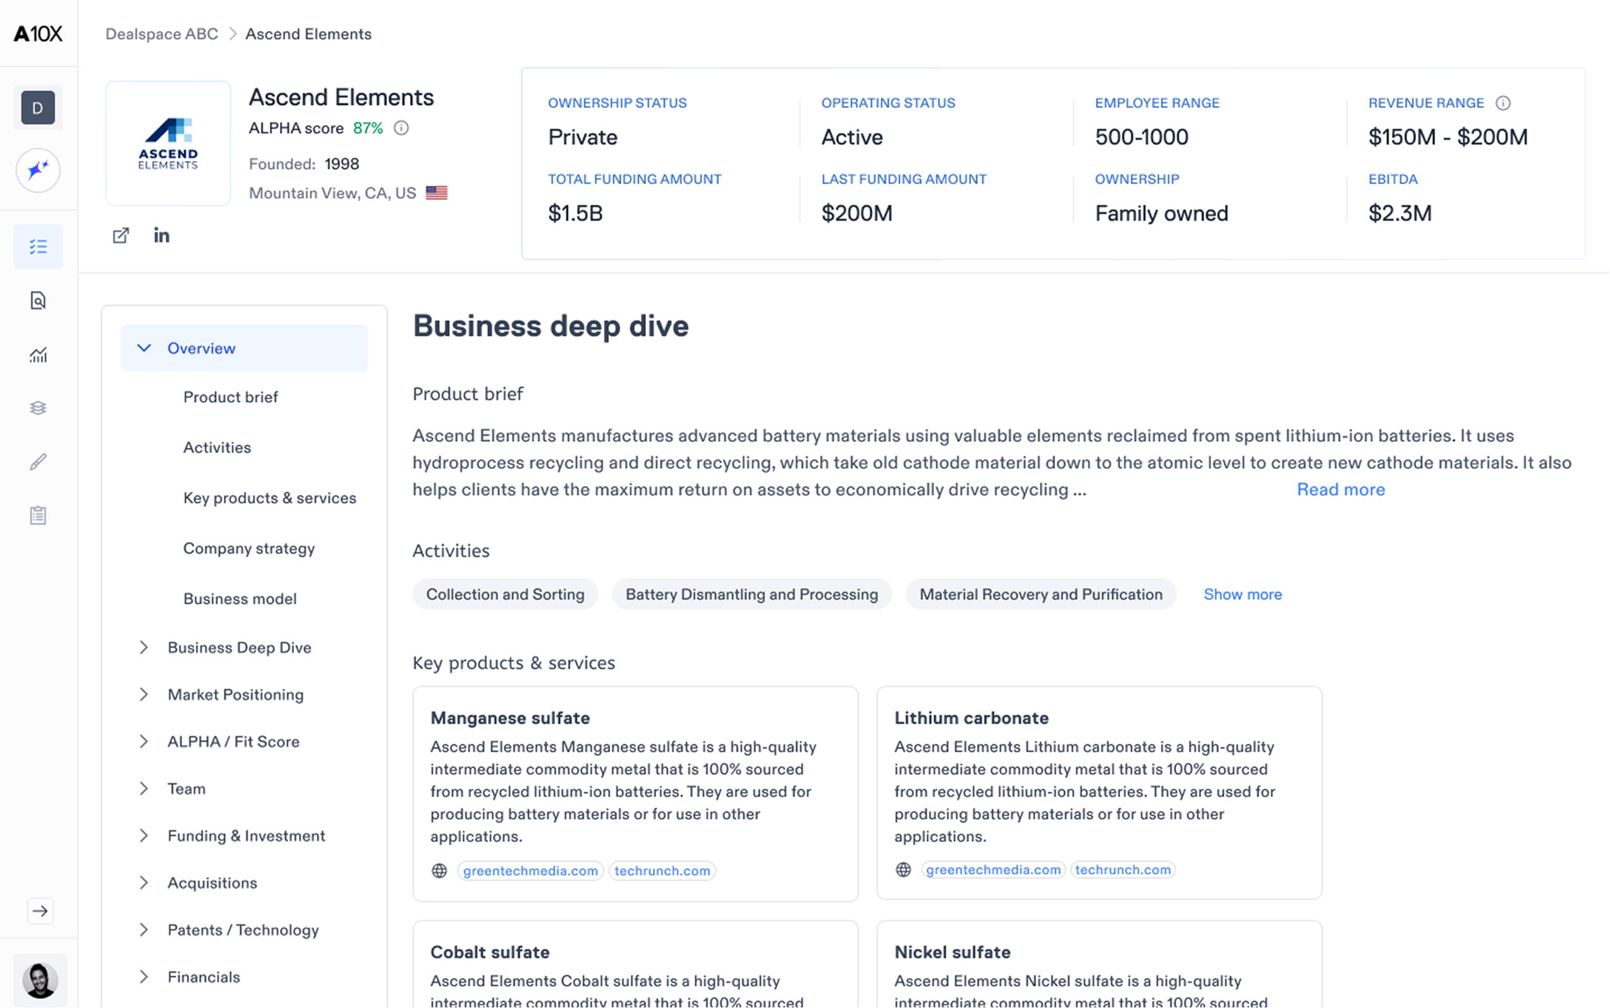The height and width of the screenshot is (1008, 1610).
Task: Click the $150M - $200M revenue value
Action: click(x=1448, y=137)
